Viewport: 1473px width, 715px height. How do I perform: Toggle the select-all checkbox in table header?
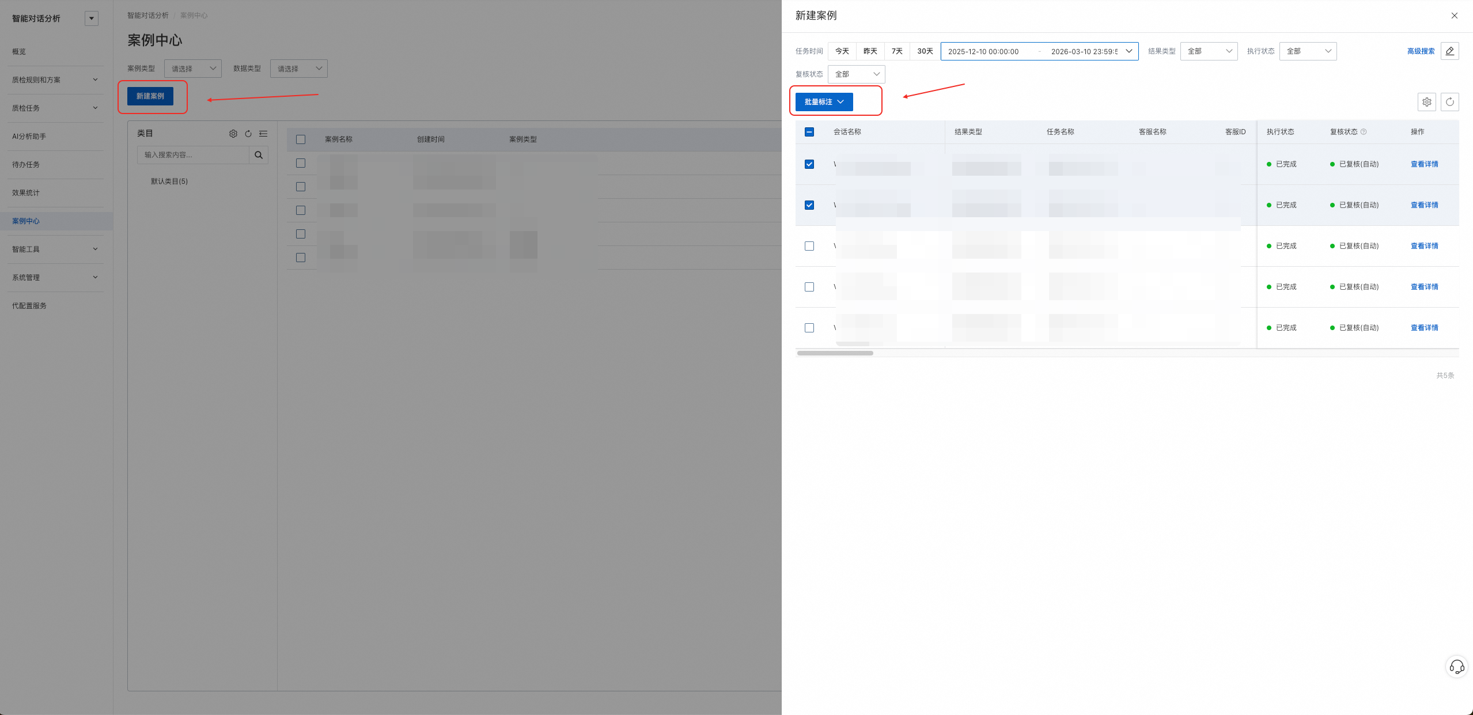coord(809,132)
